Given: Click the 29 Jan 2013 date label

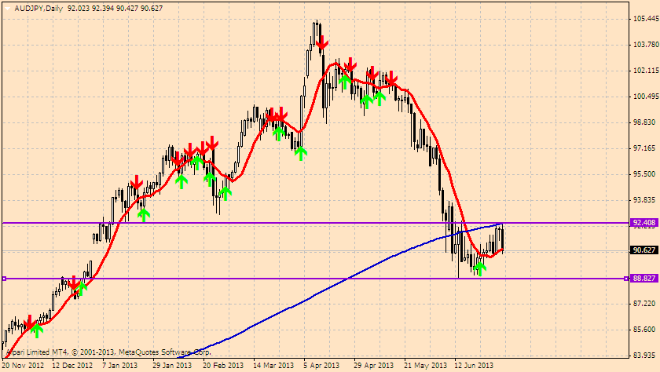Looking at the screenshot, I should [172, 365].
